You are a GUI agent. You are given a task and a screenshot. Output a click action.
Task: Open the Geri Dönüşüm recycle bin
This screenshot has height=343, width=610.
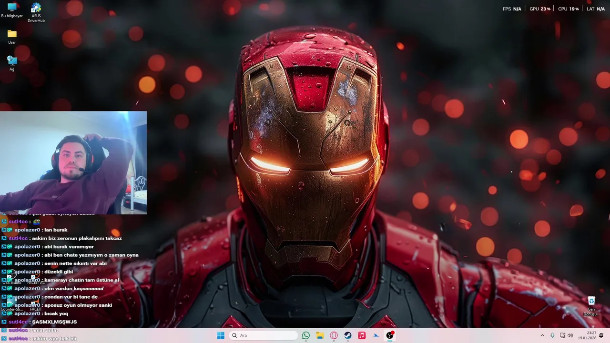click(x=591, y=306)
